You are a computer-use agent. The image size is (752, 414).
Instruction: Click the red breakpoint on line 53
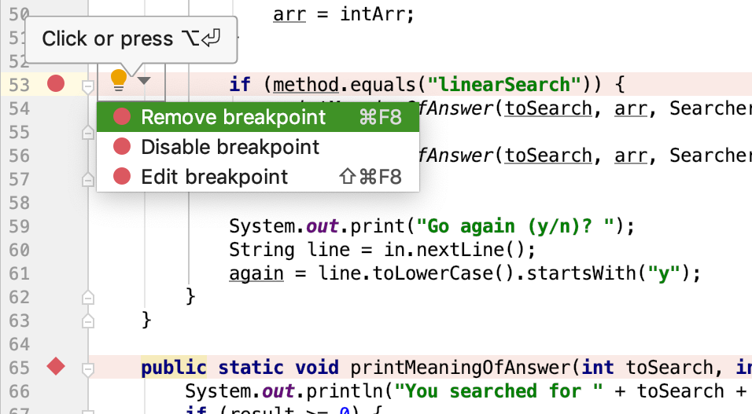pos(56,83)
